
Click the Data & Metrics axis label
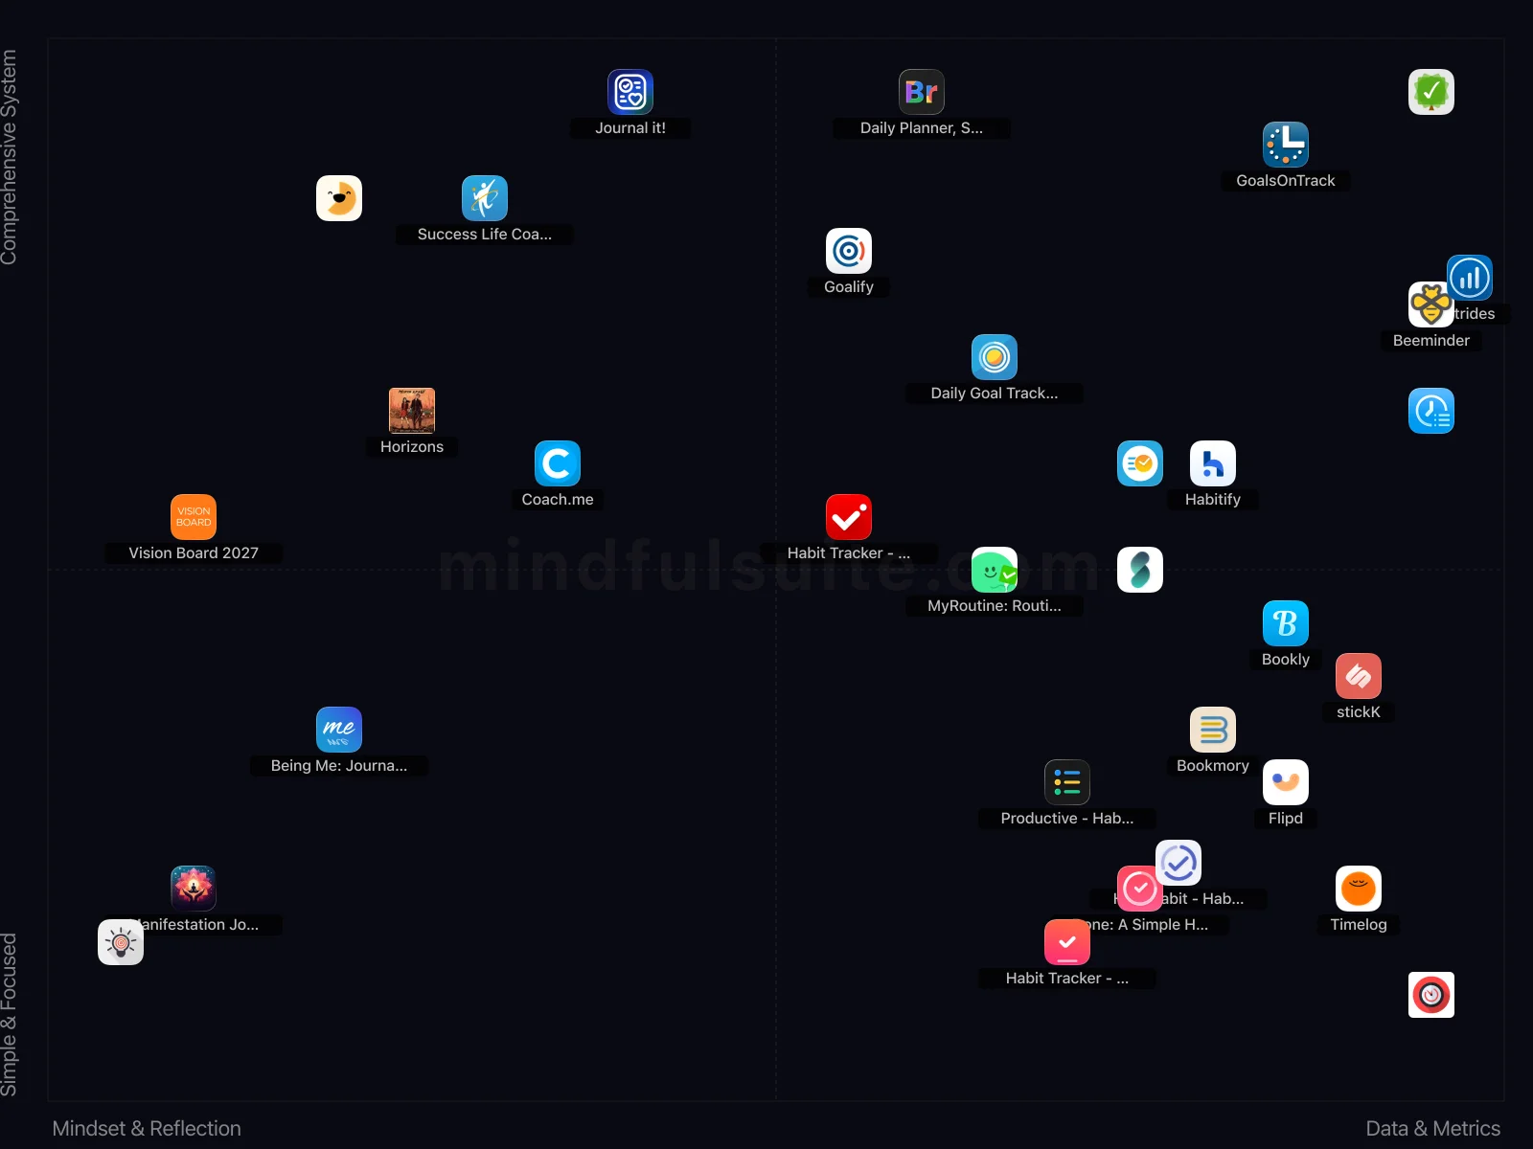coord(1433,1128)
